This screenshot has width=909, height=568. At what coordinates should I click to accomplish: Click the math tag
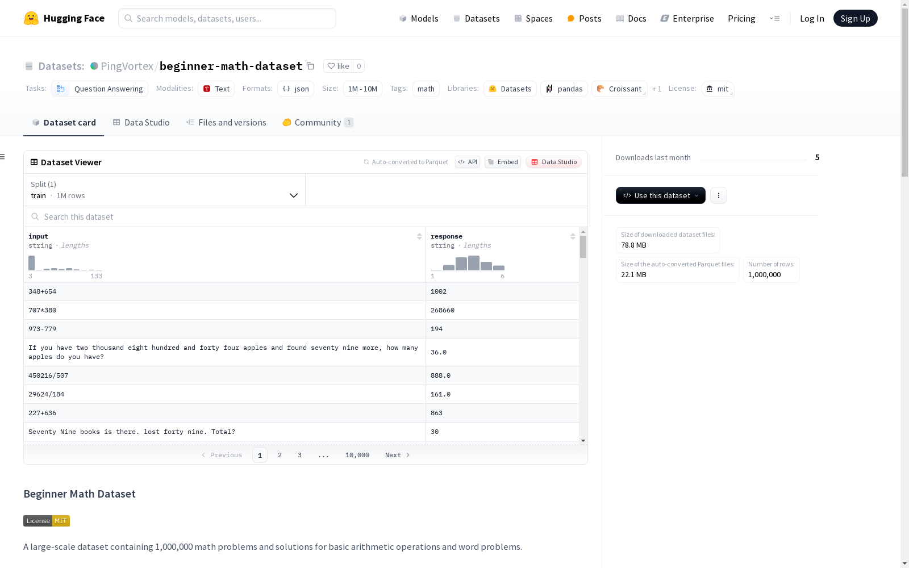[x=426, y=89]
